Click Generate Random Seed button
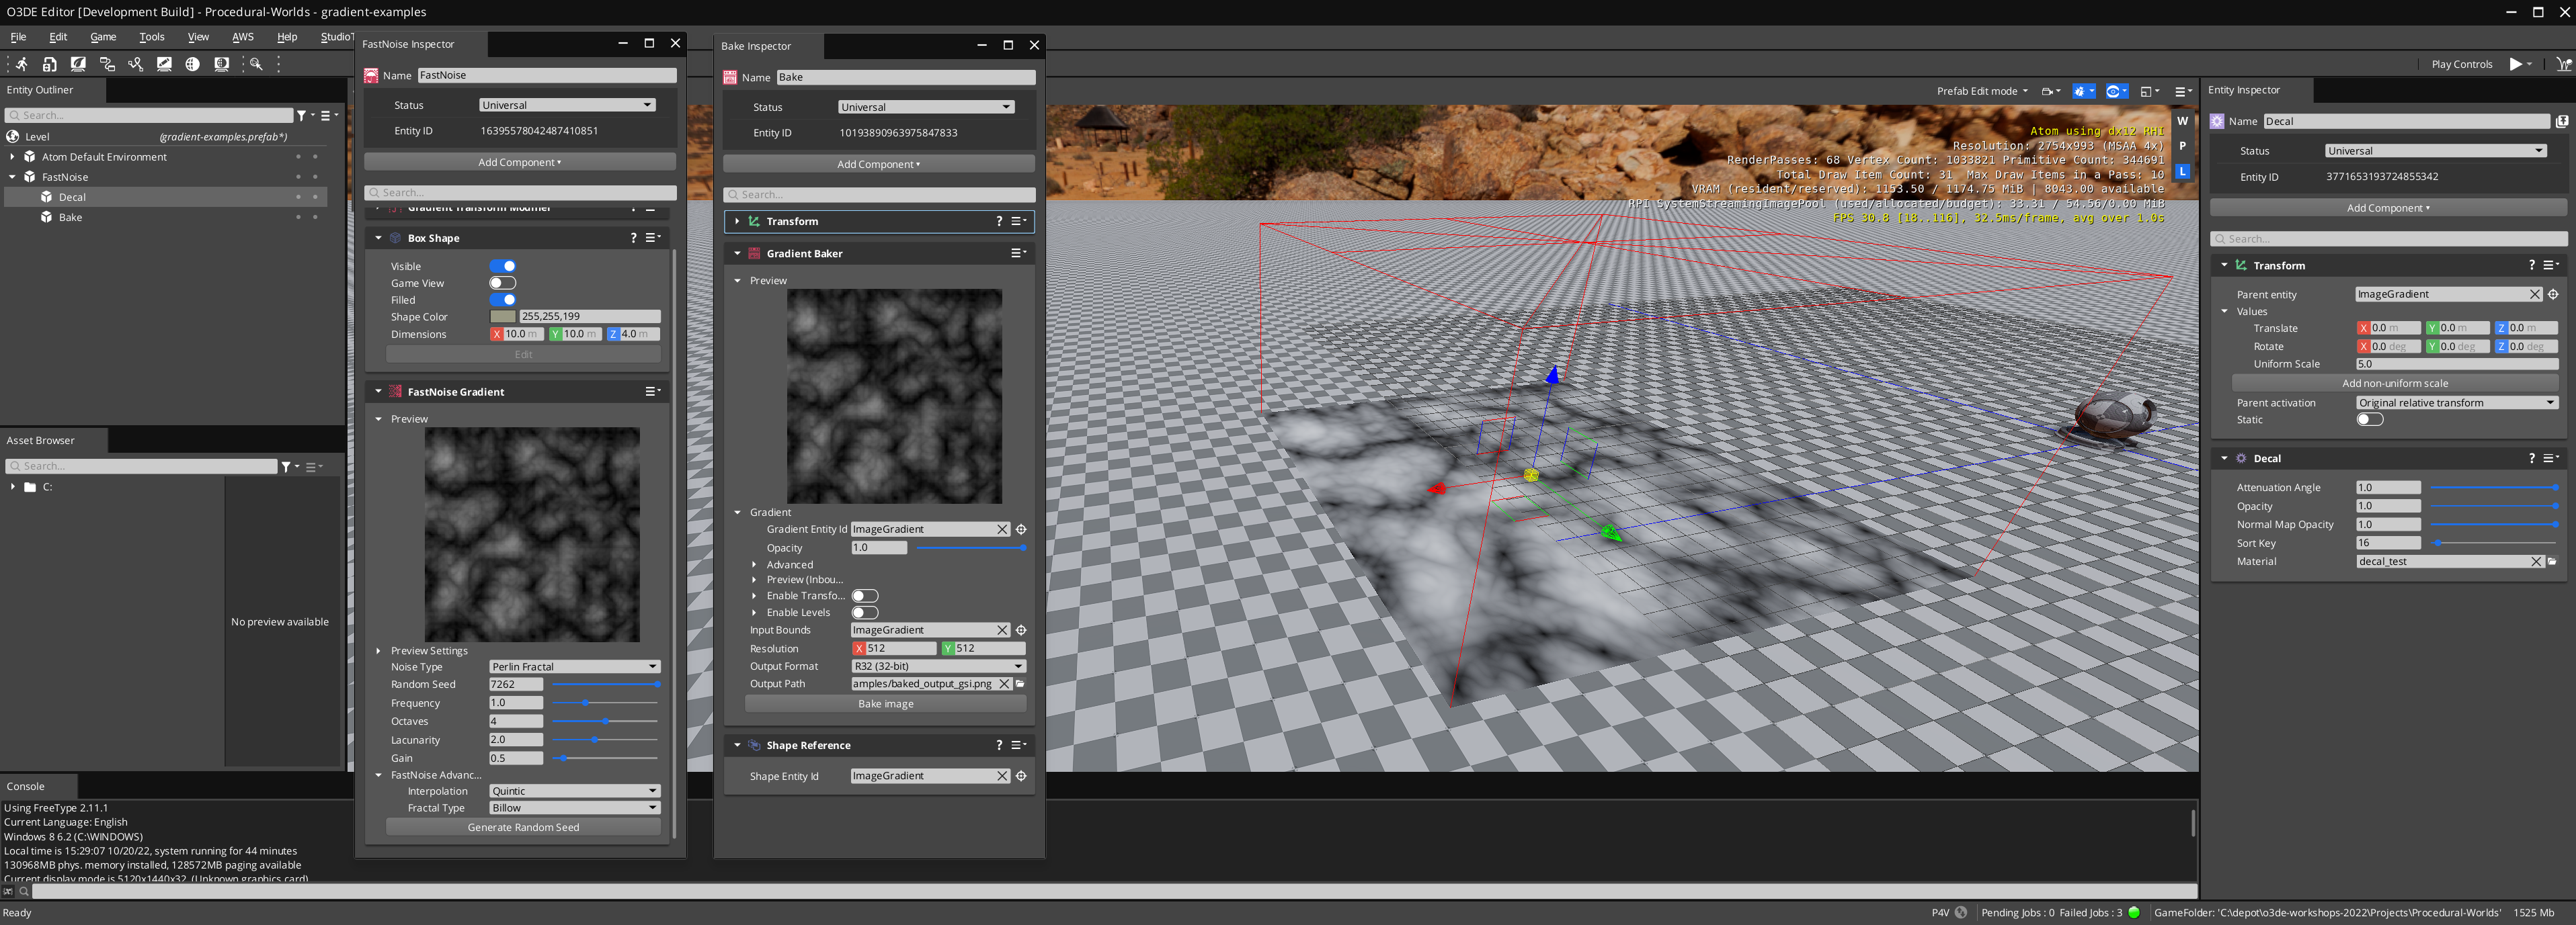 tap(523, 827)
